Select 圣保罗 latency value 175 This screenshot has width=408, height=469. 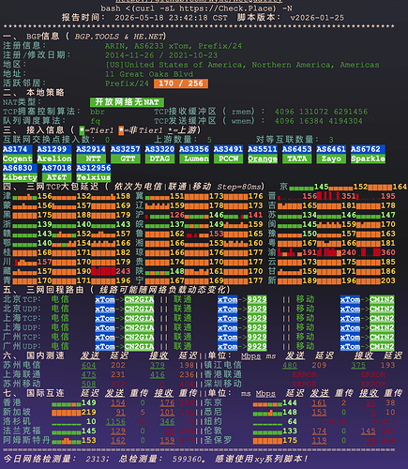pos(290,440)
